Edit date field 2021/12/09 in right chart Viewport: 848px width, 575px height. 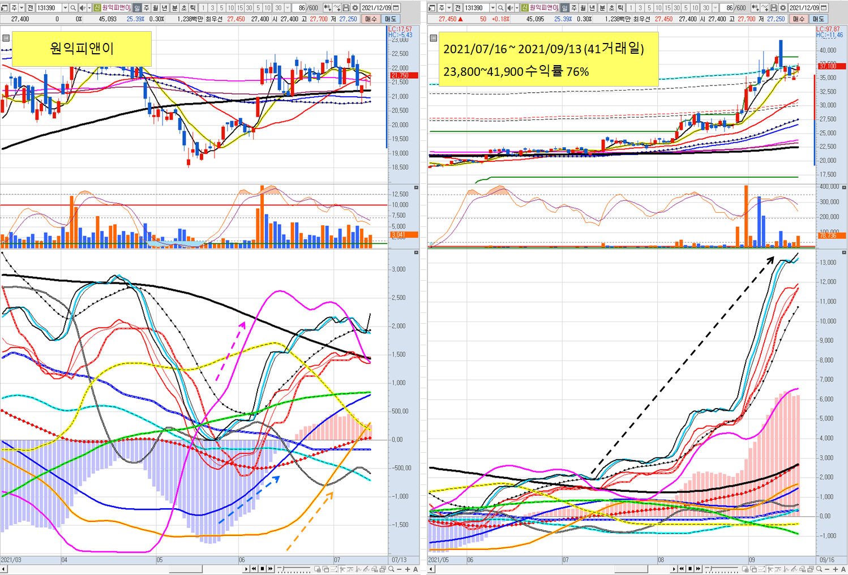(x=803, y=8)
